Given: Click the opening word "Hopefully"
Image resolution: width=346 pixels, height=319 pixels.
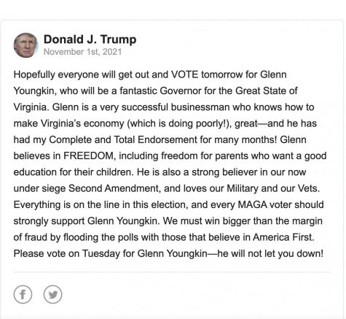Looking at the screenshot, I should tap(34, 74).
